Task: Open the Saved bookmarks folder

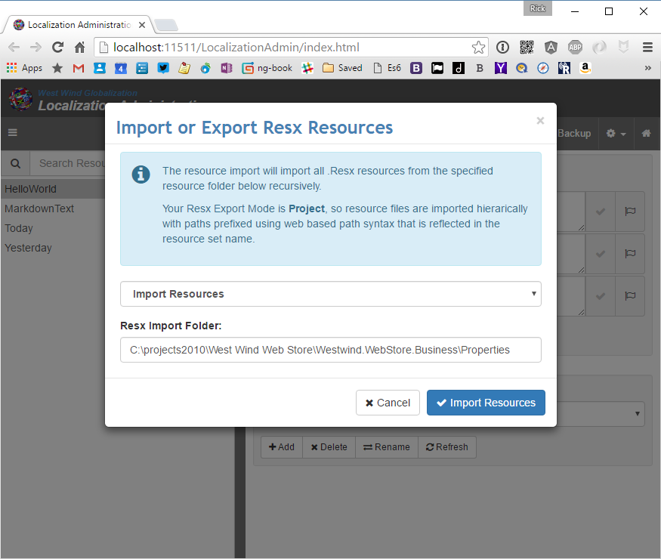Action: pos(341,67)
